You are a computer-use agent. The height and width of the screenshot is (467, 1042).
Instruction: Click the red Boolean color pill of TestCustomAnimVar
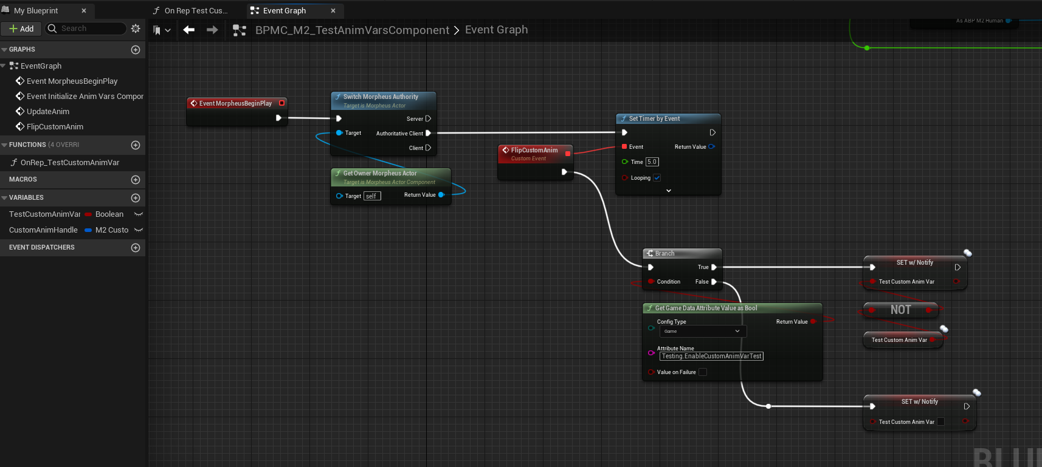click(88, 214)
